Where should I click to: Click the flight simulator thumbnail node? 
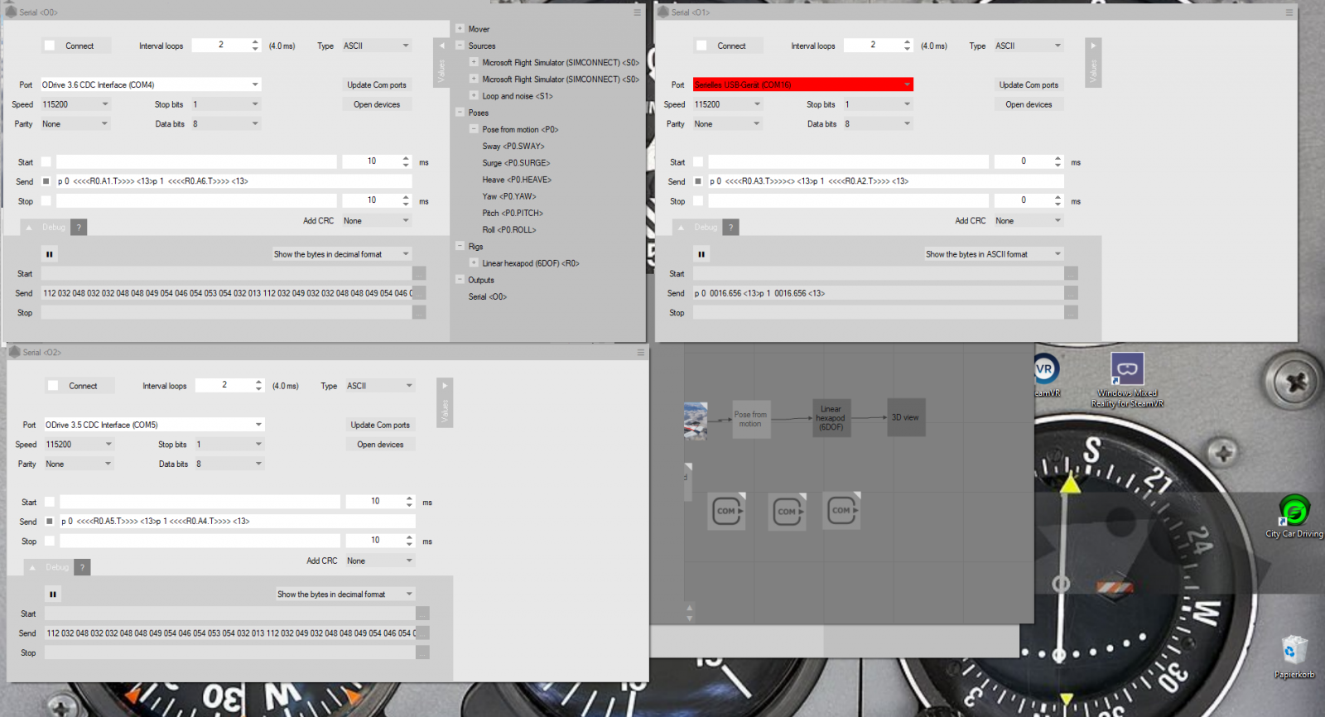coord(696,420)
